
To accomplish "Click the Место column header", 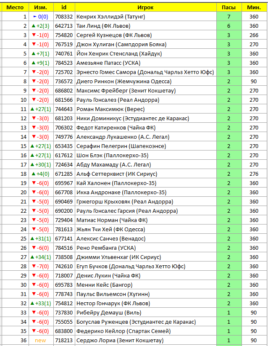I will pos(15,7).
